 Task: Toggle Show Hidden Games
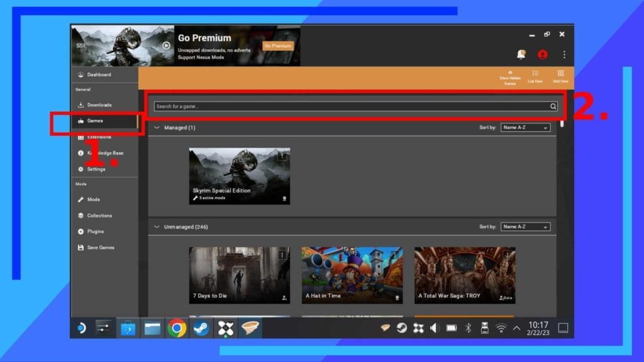(x=510, y=77)
